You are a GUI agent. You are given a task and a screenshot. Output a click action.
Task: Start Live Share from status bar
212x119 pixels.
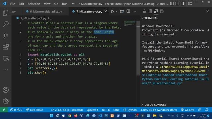coord(34,110)
